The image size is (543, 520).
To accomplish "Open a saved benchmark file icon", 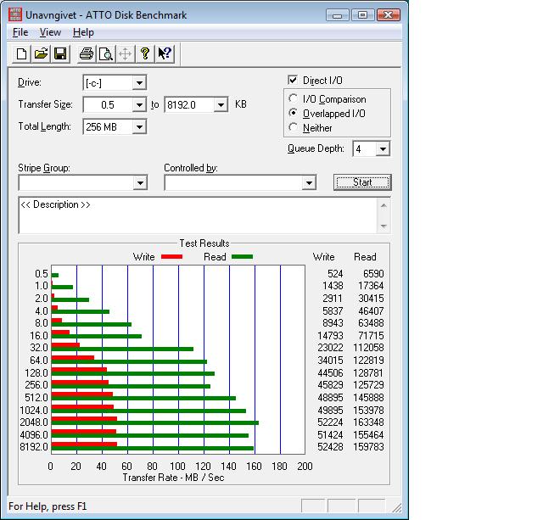I will coord(41,54).
